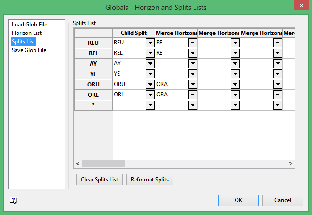Close the Globals dialog window

click(x=299, y=7)
